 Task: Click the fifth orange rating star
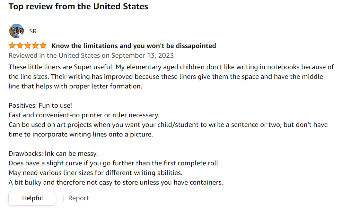pos(43,46)
